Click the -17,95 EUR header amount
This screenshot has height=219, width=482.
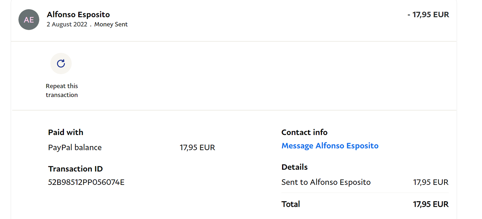click(x=428, y=15)
